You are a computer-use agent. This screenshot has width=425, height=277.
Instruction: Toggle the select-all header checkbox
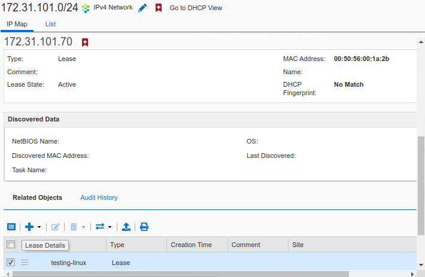coord(10,244)
